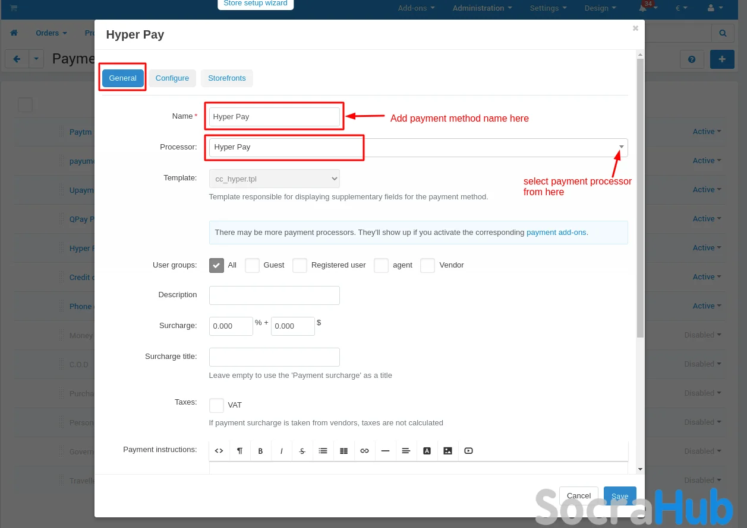Click the Surcharge percent field

point(231,326)
